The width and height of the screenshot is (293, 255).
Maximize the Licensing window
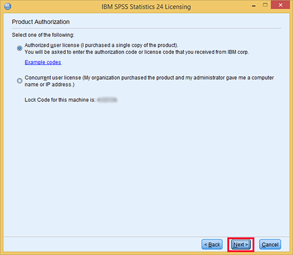265,5
